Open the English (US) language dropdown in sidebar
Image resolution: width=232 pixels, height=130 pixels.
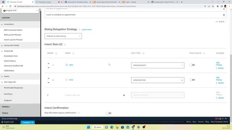tap(20, 10)
